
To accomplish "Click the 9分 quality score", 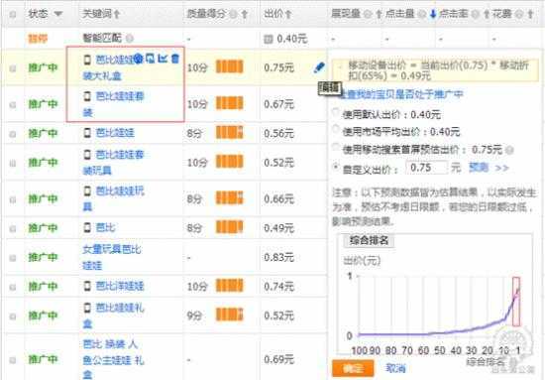I will point(194,316).
